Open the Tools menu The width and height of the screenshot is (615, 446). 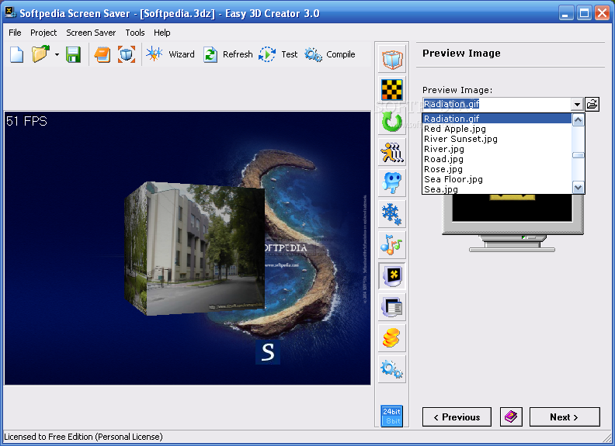click(135, 33)
